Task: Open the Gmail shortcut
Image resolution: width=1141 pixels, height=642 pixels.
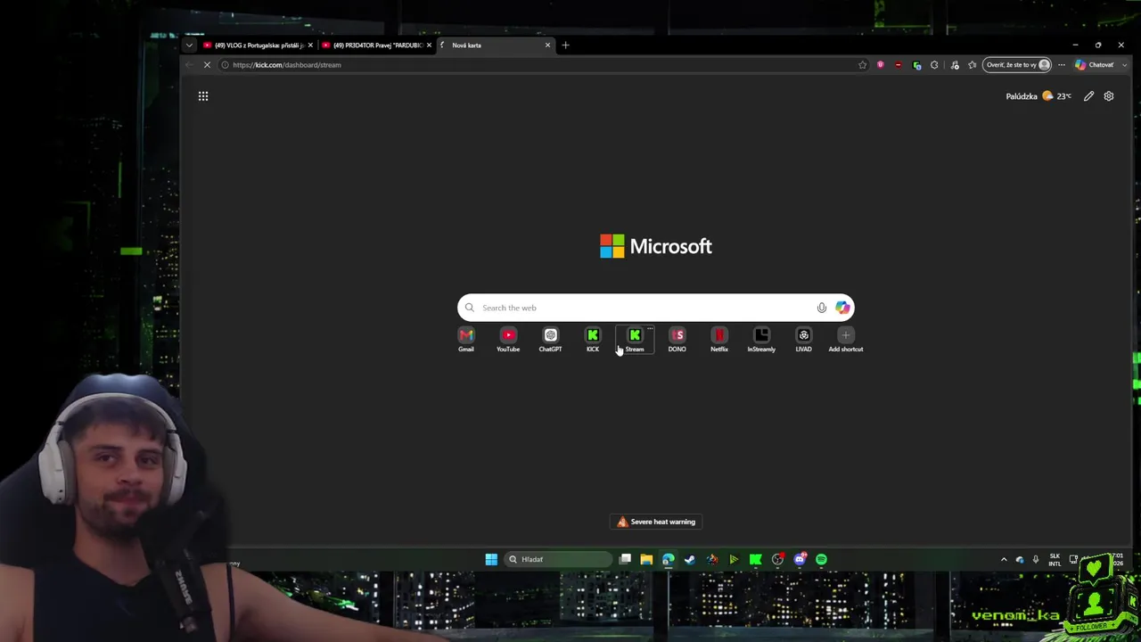Action: coord(466,340)
